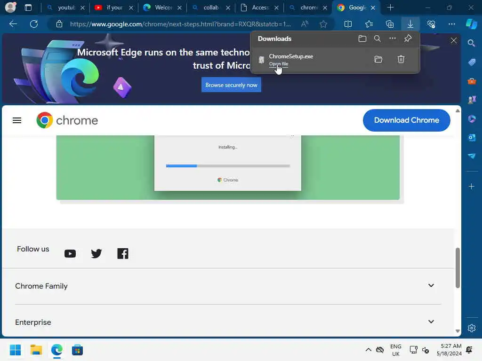
Task: Open a new tab with plus
Action: (x=390, y=8)
